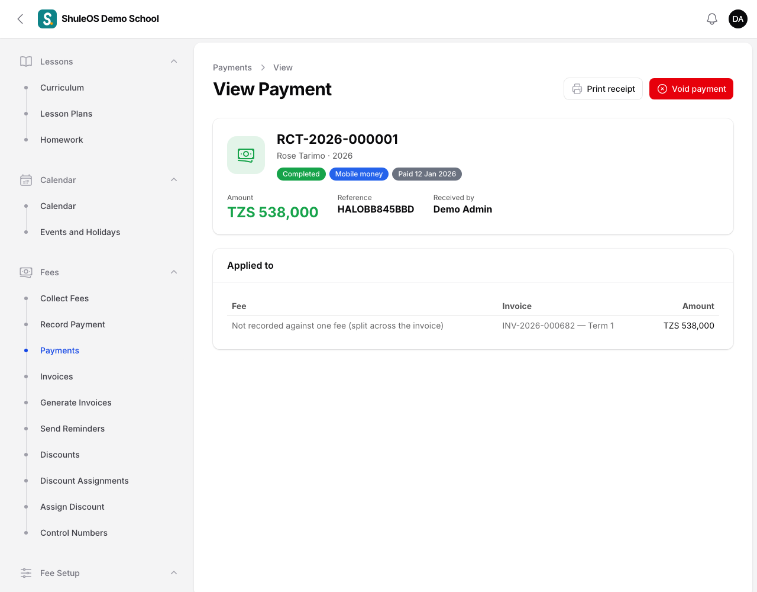This screenshot has height=592, width=757.
Task: Click the green TZS 538,000 amount
Action: tap(273, 212)
